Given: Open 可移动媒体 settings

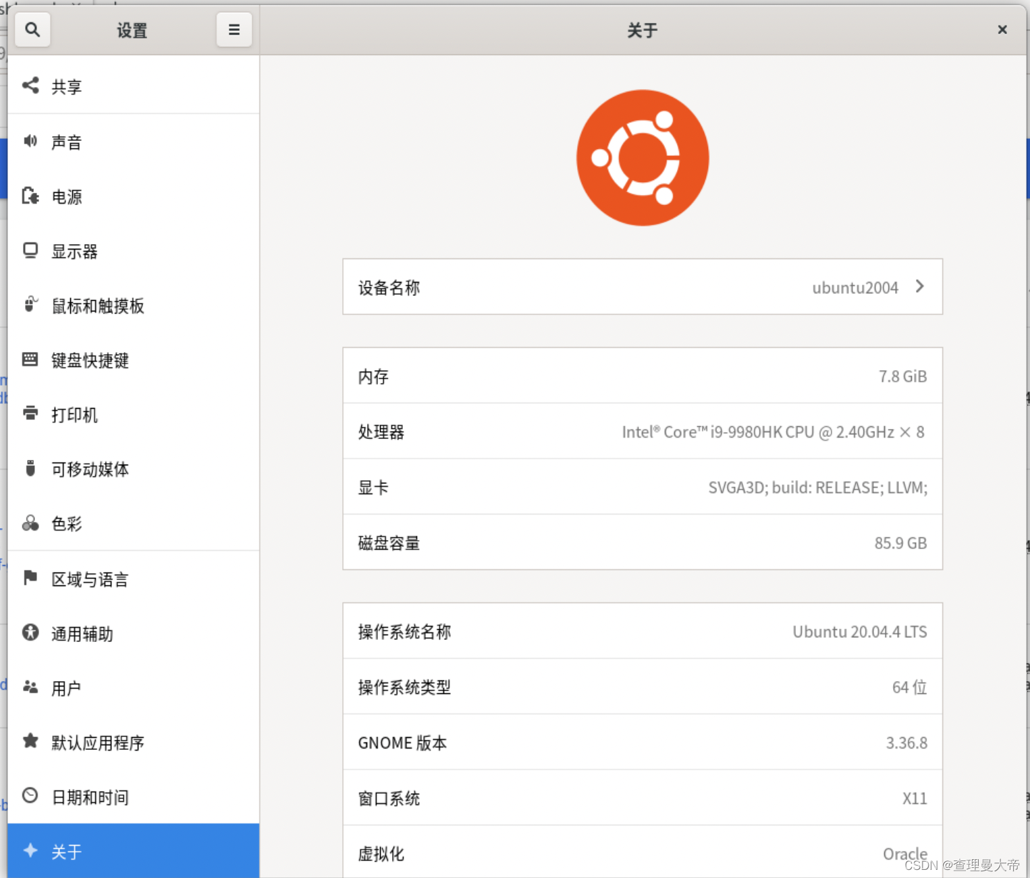Looking at the screenshot, I should tap(133, 469).
